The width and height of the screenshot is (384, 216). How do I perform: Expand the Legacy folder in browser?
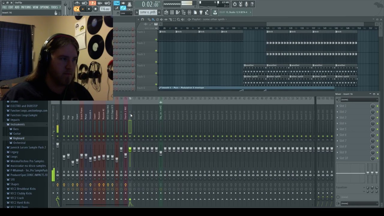[x=14, y=152]
